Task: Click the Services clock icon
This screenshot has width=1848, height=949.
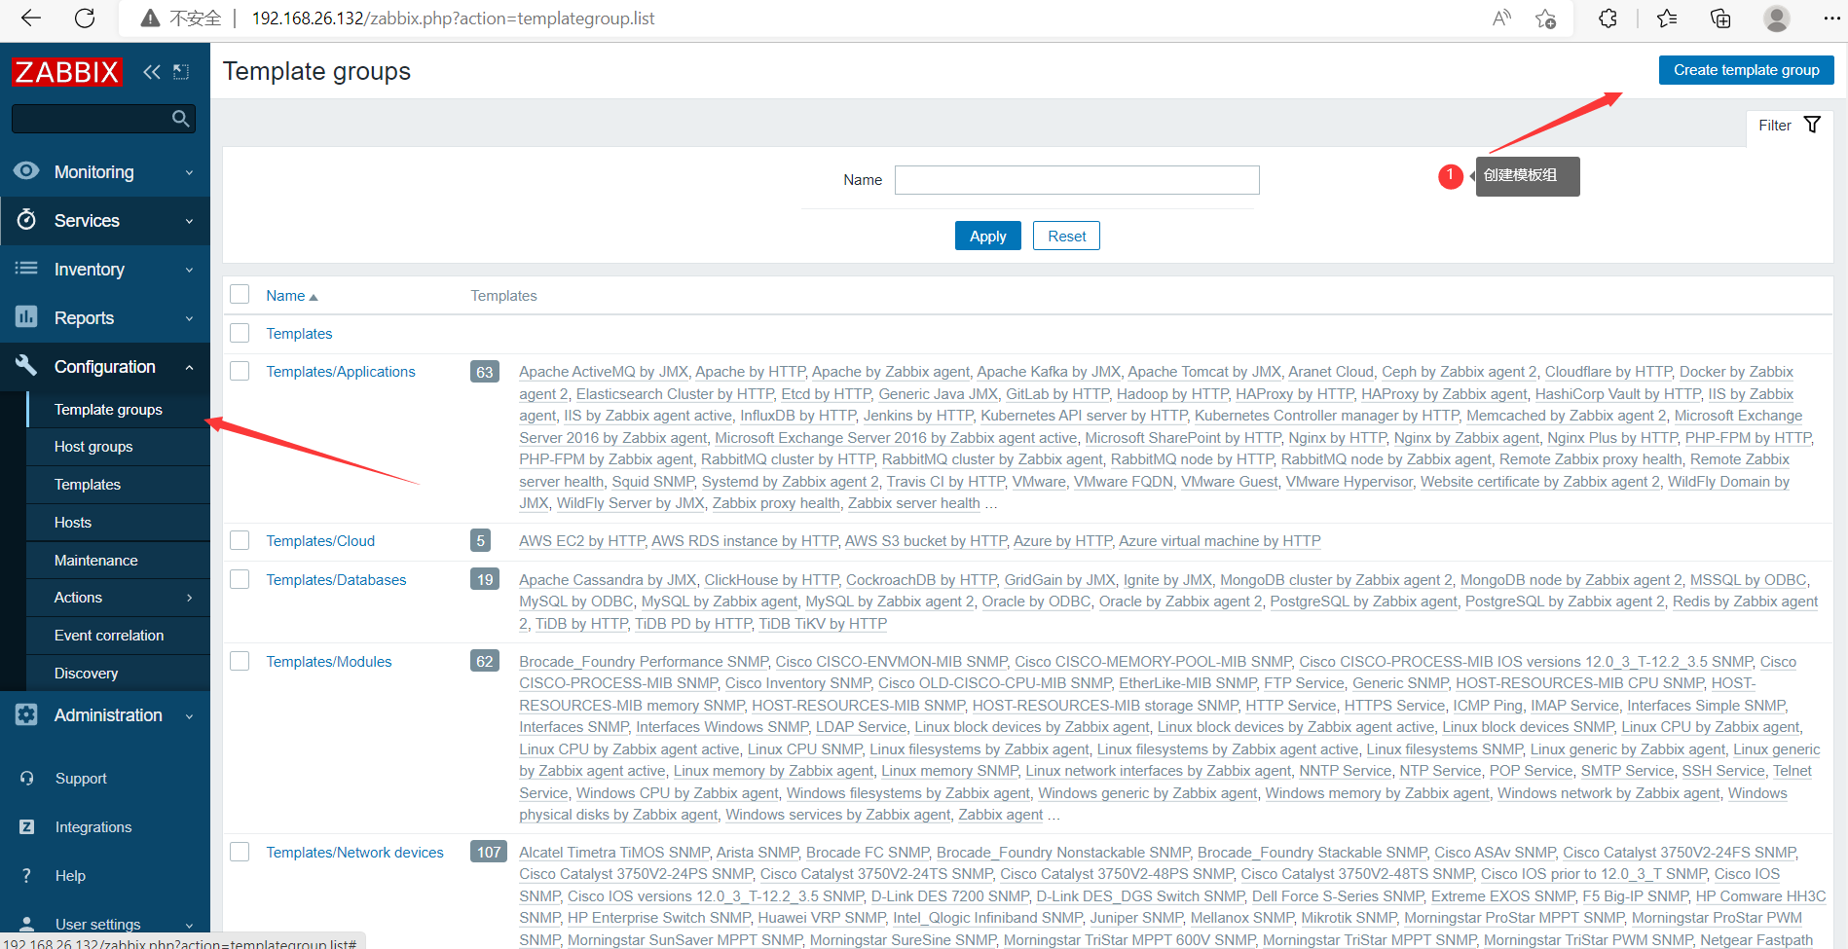Action: point(26,220)
